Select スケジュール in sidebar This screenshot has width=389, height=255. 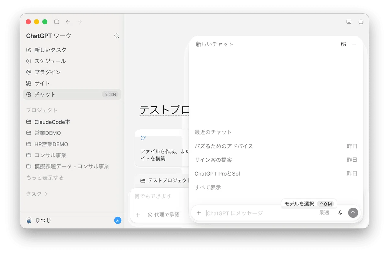click(72, 61)
